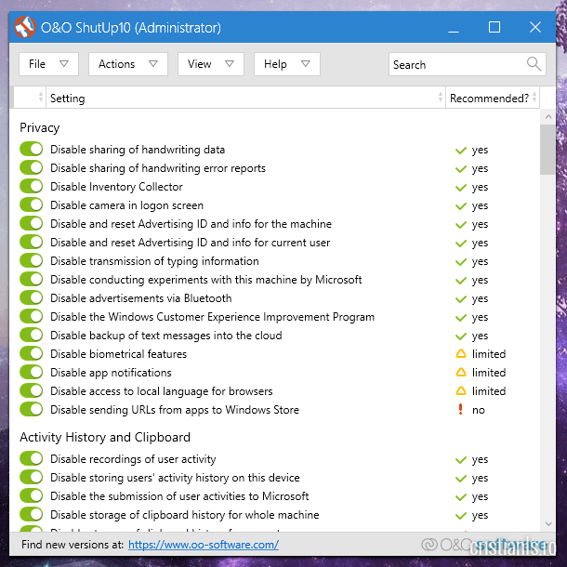The image size is (567, 567).
Task: Click sort arrows beside Recommended? header
Action: 534,97
